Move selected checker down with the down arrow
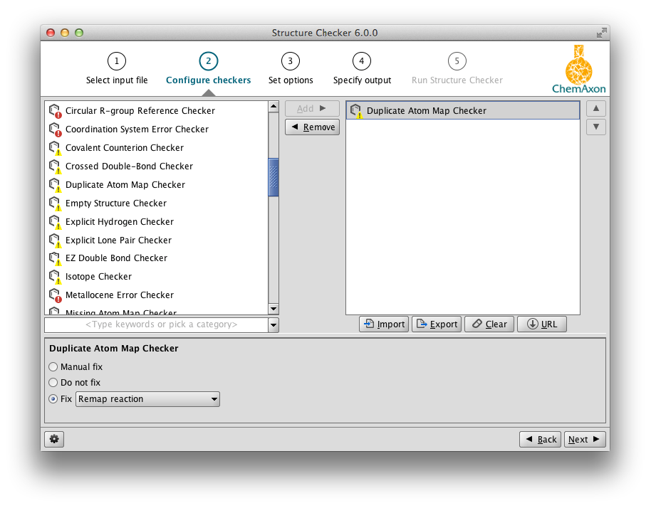This screenshot has width=651, height=508. [595, 127]
